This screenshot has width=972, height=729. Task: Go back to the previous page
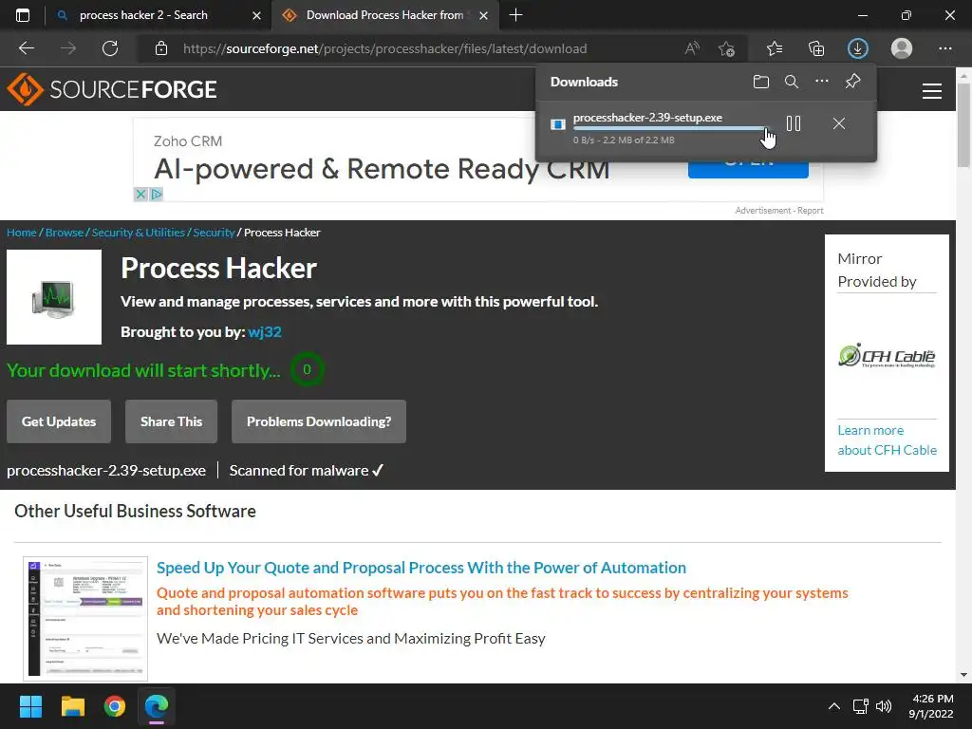(27, 48)
